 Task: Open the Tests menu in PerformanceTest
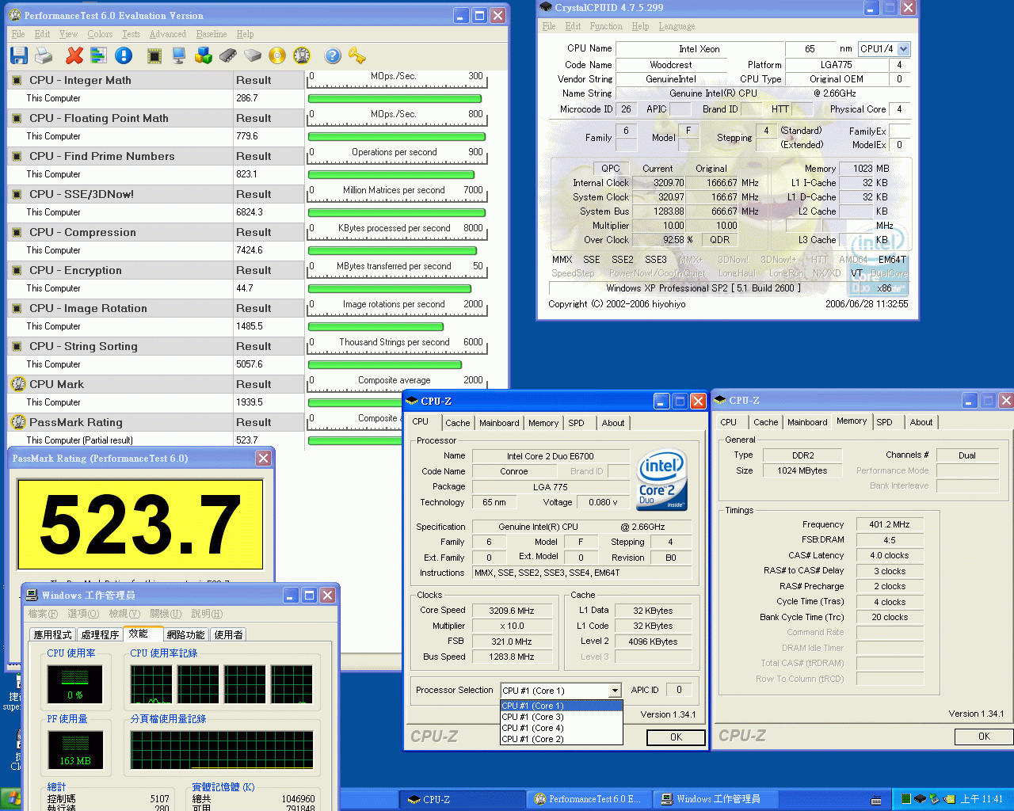pos(131,34)
